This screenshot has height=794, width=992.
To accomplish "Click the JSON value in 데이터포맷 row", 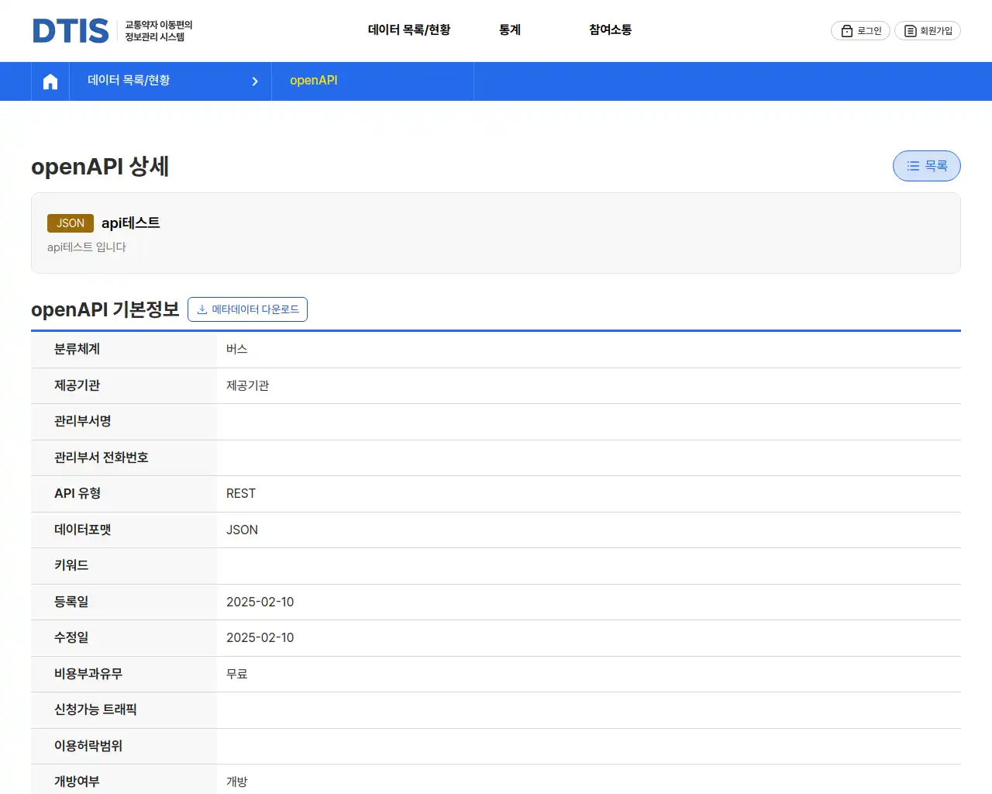I will (242, 530).
